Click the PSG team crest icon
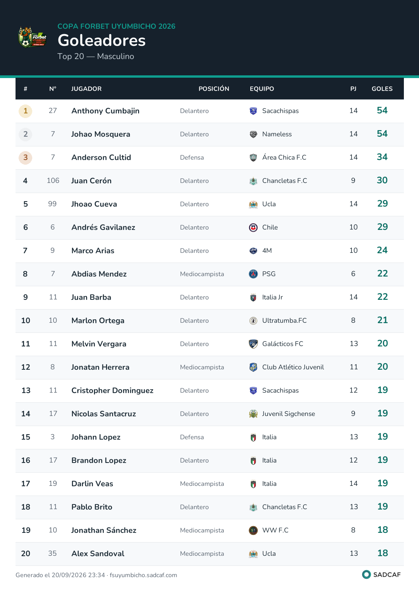 [x=253, y=274]
